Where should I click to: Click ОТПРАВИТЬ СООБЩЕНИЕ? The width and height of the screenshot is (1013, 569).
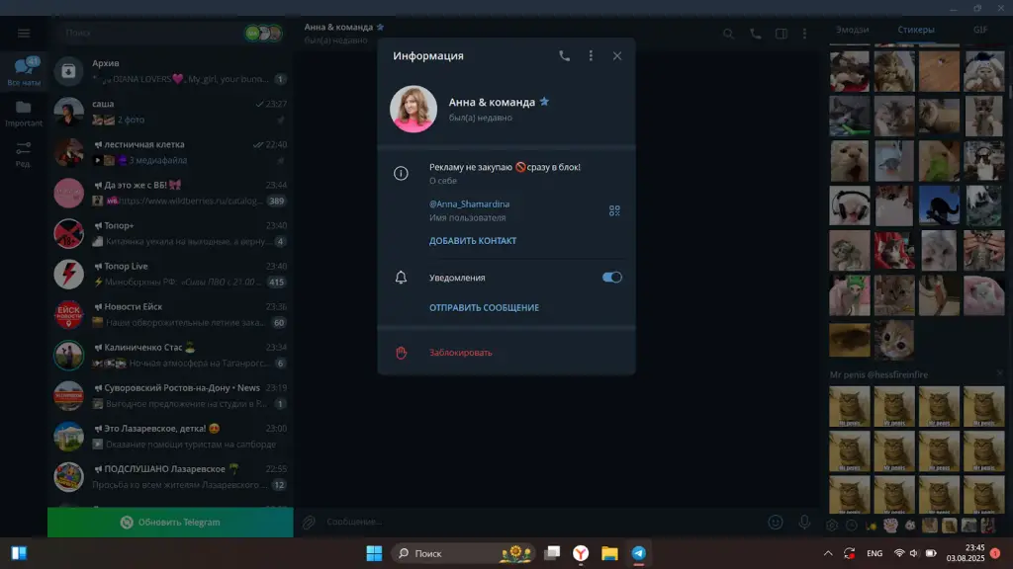(x=484, y=308)
